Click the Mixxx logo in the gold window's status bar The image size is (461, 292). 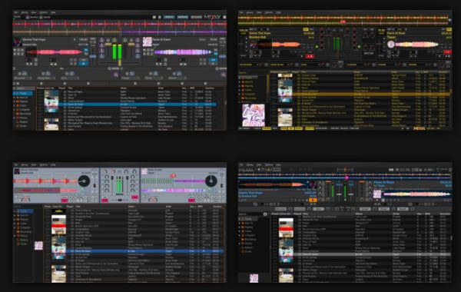pyautogui.click(x=420, y=128)
